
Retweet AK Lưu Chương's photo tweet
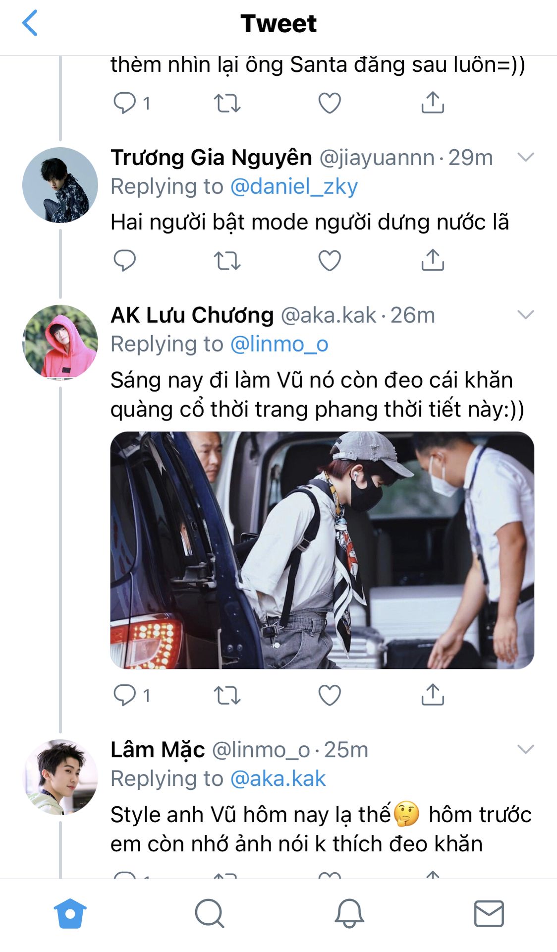pyautogui.click(x=227, y=695)
